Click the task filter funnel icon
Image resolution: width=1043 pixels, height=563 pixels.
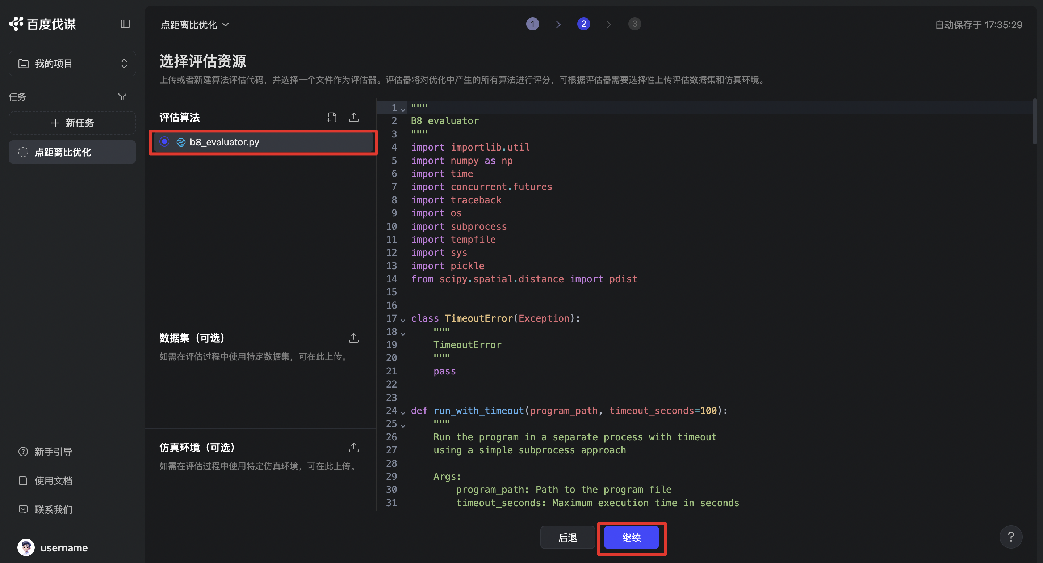click(122, 97)
